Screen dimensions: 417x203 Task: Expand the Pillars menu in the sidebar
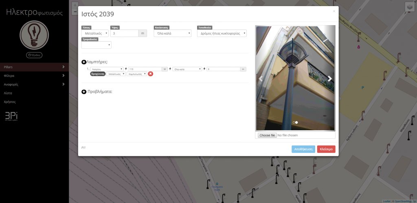[x=34, y=67]
